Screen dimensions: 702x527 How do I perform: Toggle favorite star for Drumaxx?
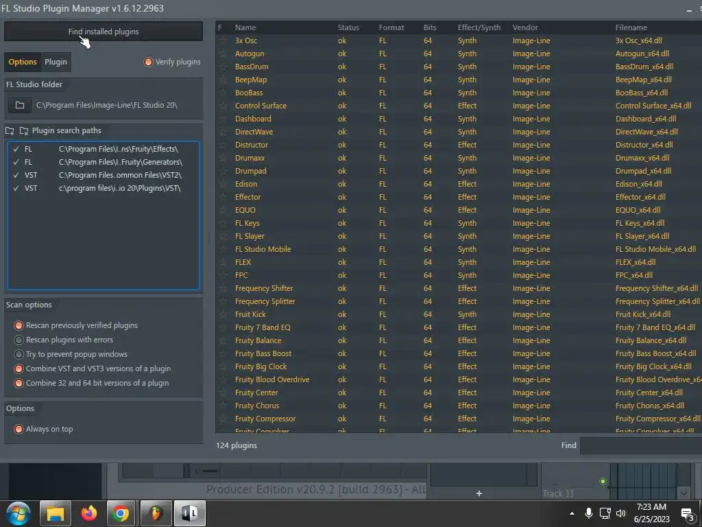[x=223, y=158]
